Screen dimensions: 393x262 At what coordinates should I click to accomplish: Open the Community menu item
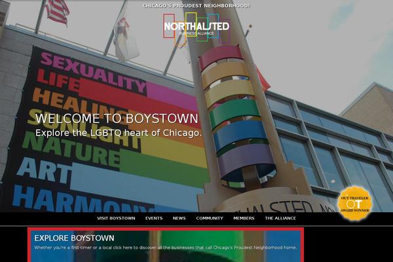pyautogui.click(x=210, y=218)
